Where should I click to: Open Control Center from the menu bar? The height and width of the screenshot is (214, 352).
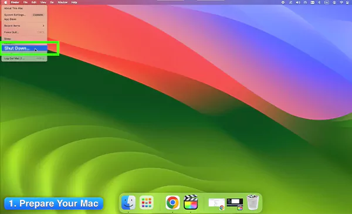[x=347, y=2]
